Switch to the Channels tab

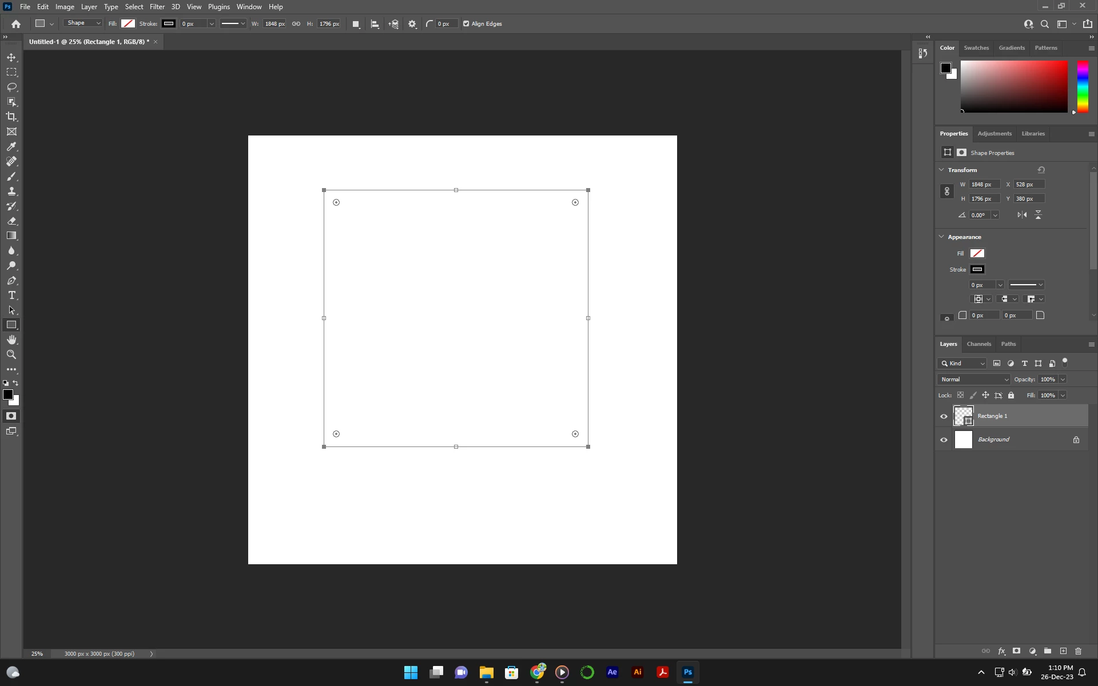pos(978,344)
